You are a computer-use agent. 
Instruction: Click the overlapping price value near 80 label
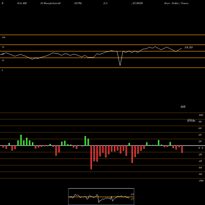coord(191,121)
